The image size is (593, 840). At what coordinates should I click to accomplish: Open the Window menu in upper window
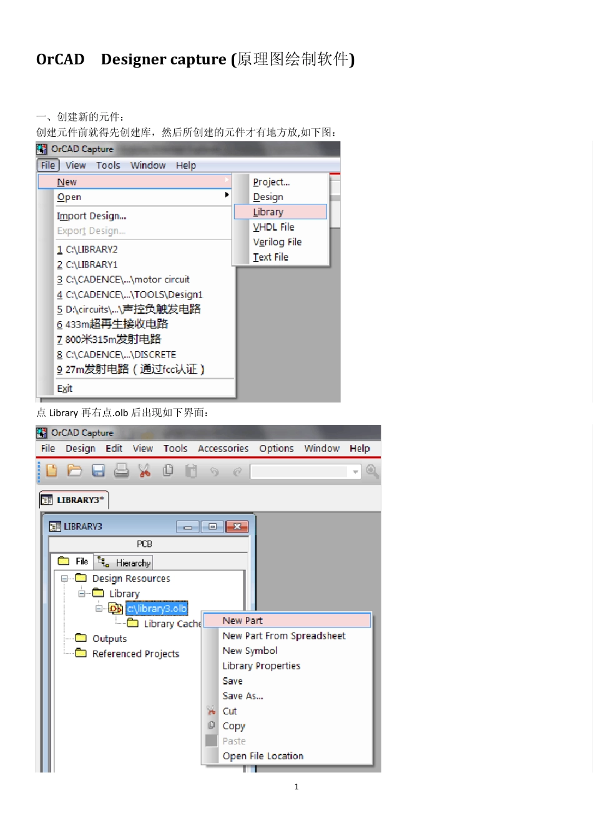pos(148,165)
